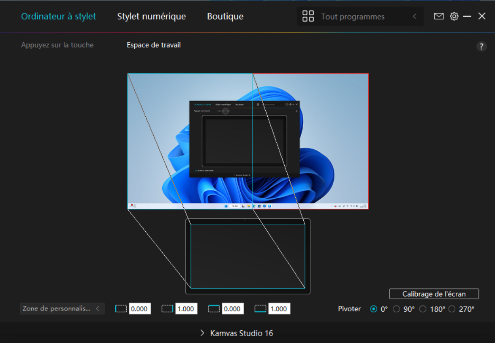Viewport: 495px width, 343px height.
Task: Open the Boutique tab
Action: (x=225, y=16)
